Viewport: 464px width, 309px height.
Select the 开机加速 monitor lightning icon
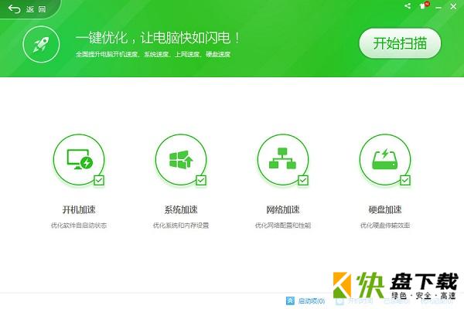pos(79,160)
